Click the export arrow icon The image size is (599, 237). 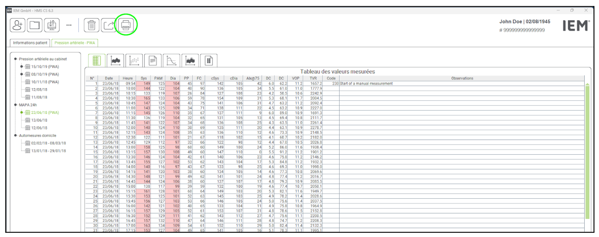[108, 25]
